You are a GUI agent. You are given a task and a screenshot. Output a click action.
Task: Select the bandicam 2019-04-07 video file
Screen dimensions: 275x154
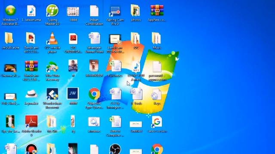pyautogui.click(x=115, y=39)
